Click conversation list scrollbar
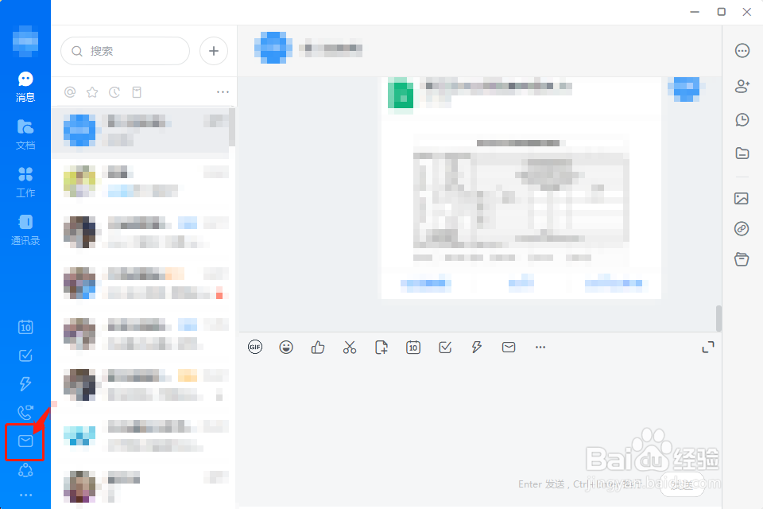This screenshot has height=509, width=763. coord(232,127)
